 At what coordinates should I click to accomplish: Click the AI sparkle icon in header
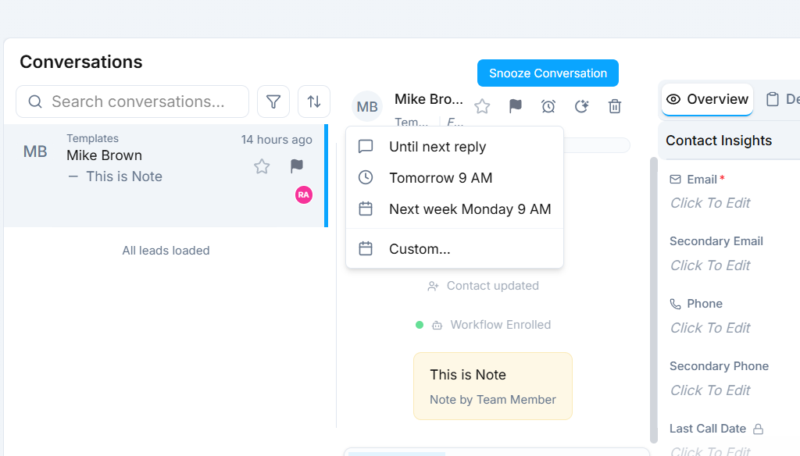[x=581, y=106]
